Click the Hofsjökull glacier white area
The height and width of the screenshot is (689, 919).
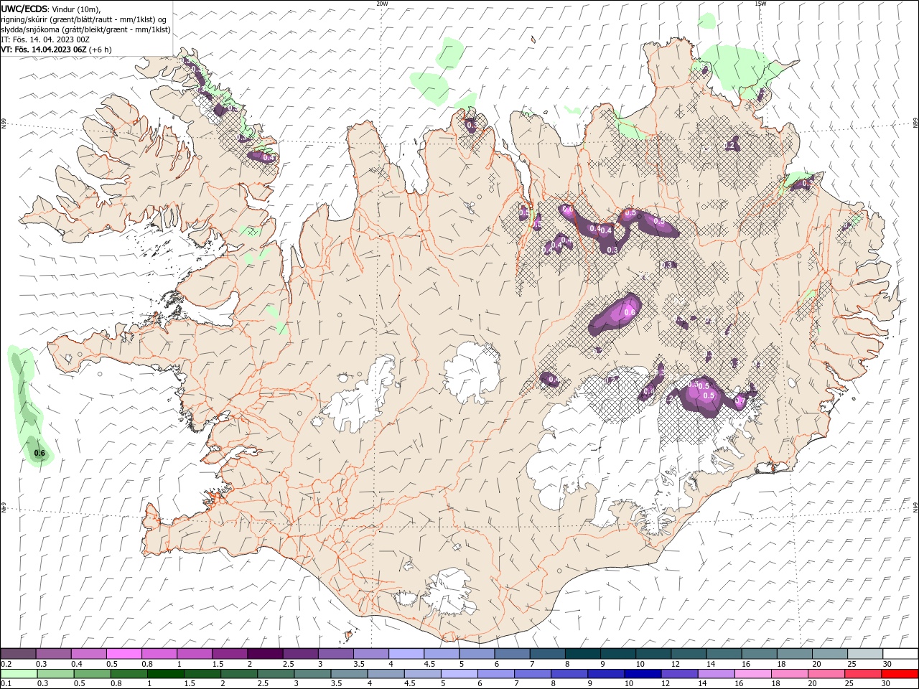click(x=472, y=372)
